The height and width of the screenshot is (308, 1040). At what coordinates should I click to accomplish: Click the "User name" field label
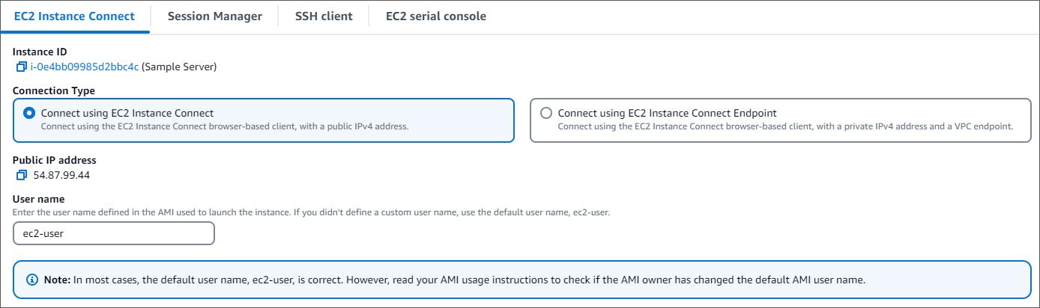(39, 199)
